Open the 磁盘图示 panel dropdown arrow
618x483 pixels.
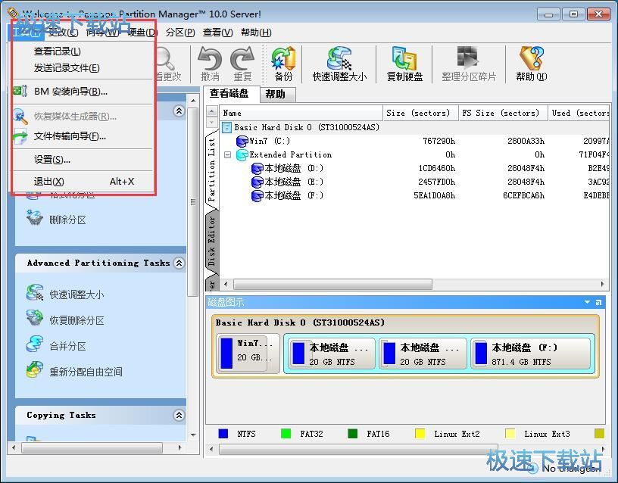pos(587,302)
